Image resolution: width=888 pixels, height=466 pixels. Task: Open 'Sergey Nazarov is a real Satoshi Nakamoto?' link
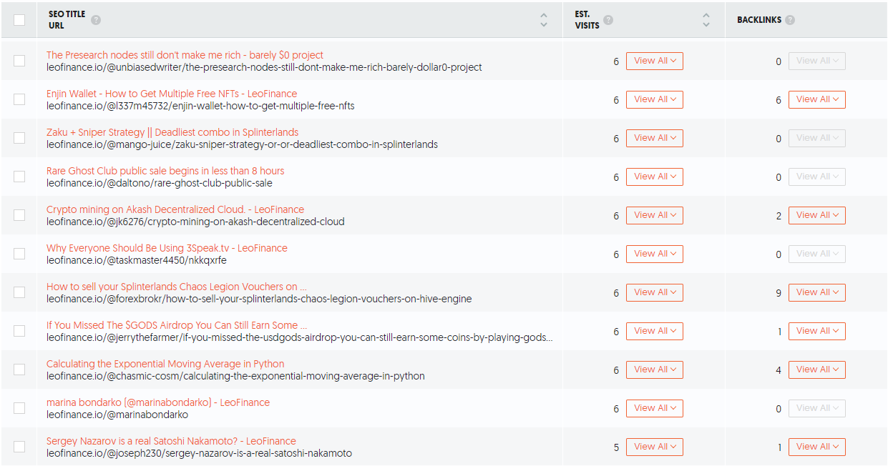point(171,441)
